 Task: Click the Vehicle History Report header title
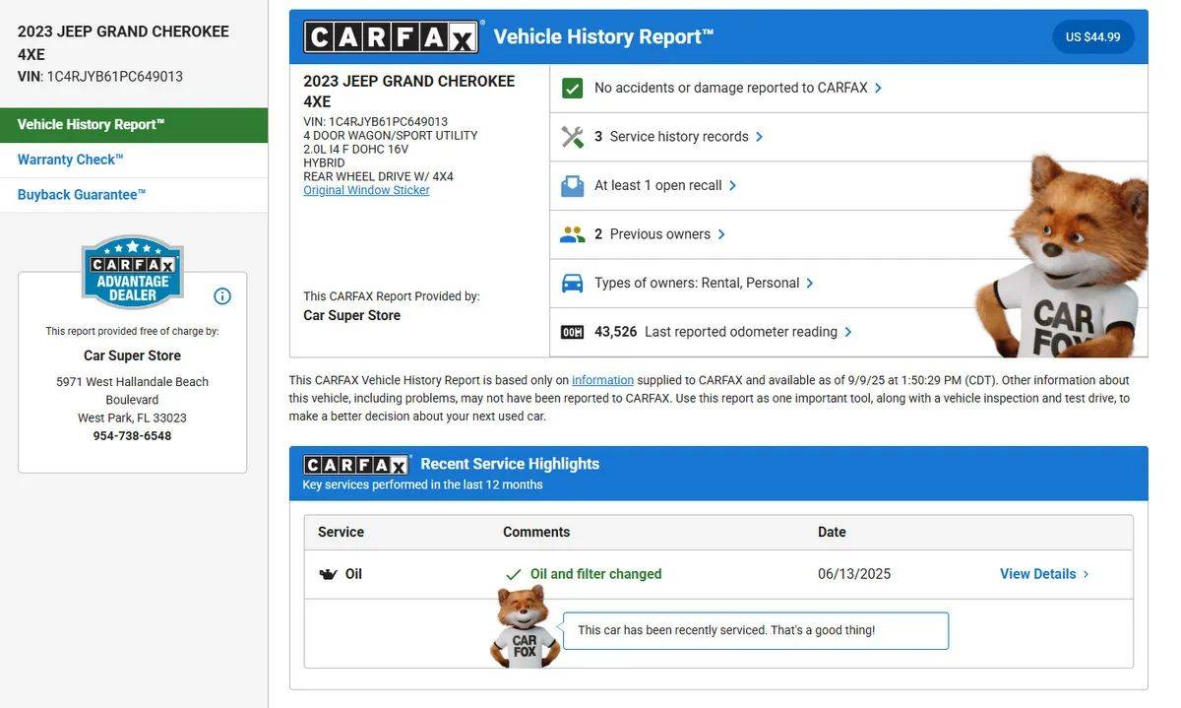[603, 37]
